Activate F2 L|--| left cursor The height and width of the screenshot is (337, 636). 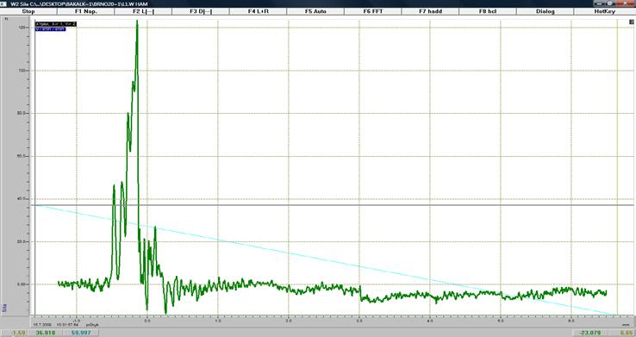tap(143, 11)
